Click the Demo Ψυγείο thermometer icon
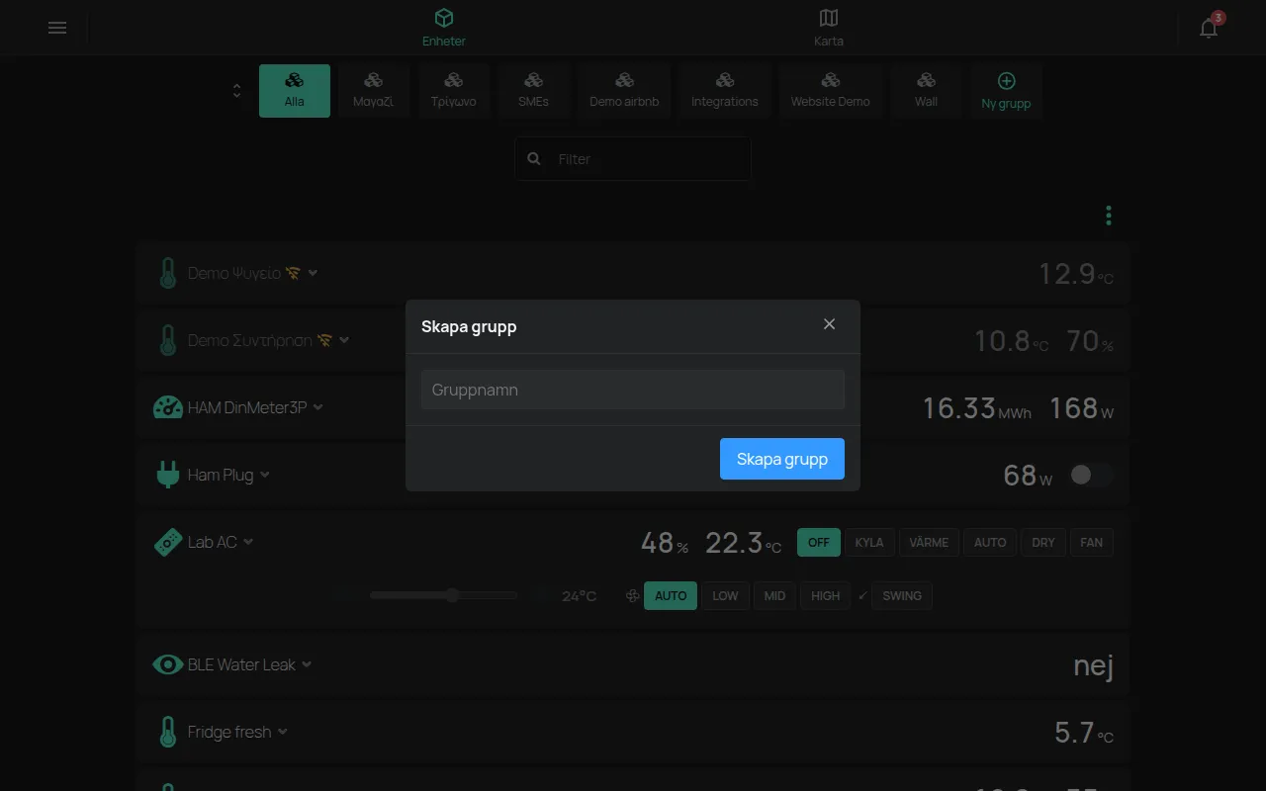Screen dimensions: 1266x791 (x=168, y=273)
